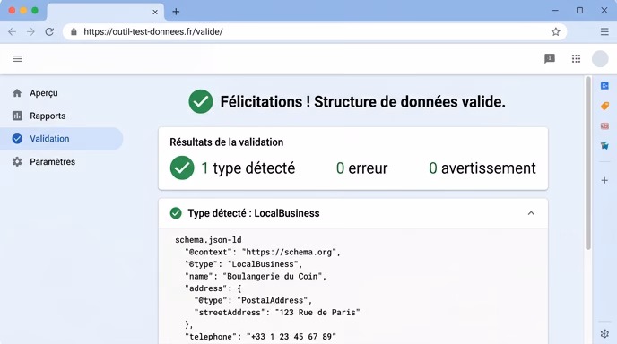
Task: Open the orange tag side panel icon
Action: click(x=604, y=106)
